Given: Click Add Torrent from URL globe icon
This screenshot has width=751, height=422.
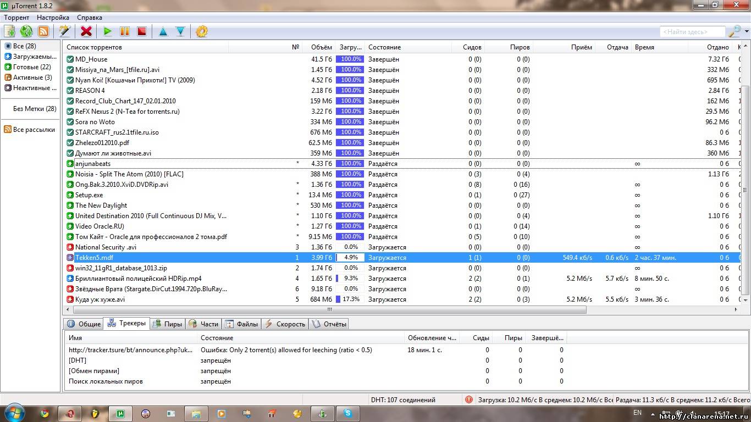Looking at the screenshot, I should (26, 31).
